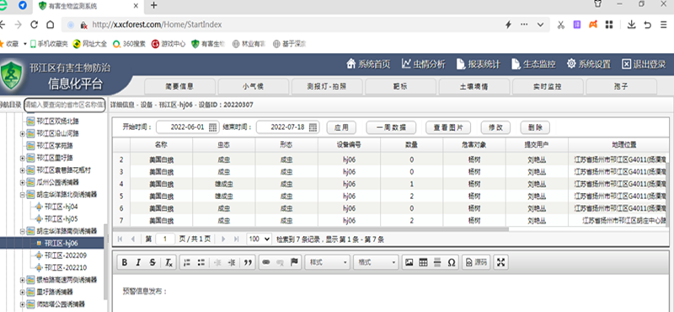Open 虫情分析 in the top menu
The height and width of the screenshot is (312, 674).
pos(424,64)
